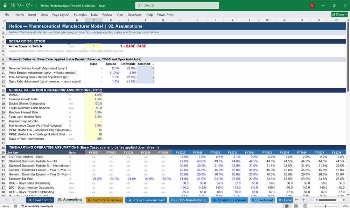Image resolution: width=350 pixels, height=208 pixels.
Task: Open the Review ribbon tab
Action: point(107,14)
